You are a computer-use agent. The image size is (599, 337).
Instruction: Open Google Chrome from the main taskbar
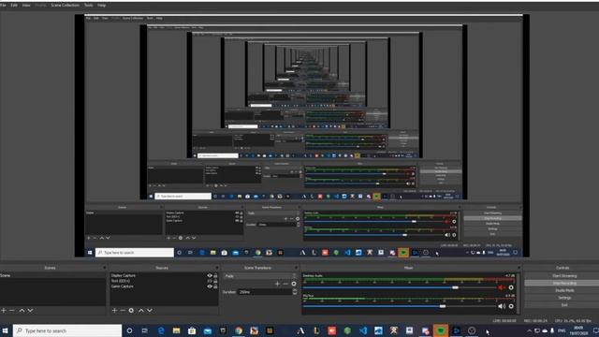[239, 330]
